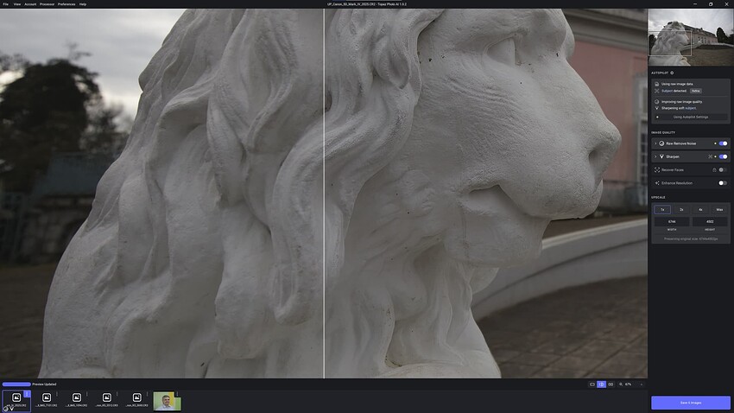
Task: Click the preview progress bar
Action: (16, 384)
